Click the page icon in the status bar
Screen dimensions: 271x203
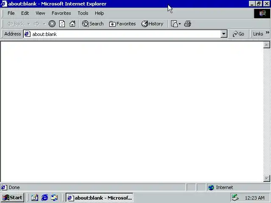click(4, 187)
